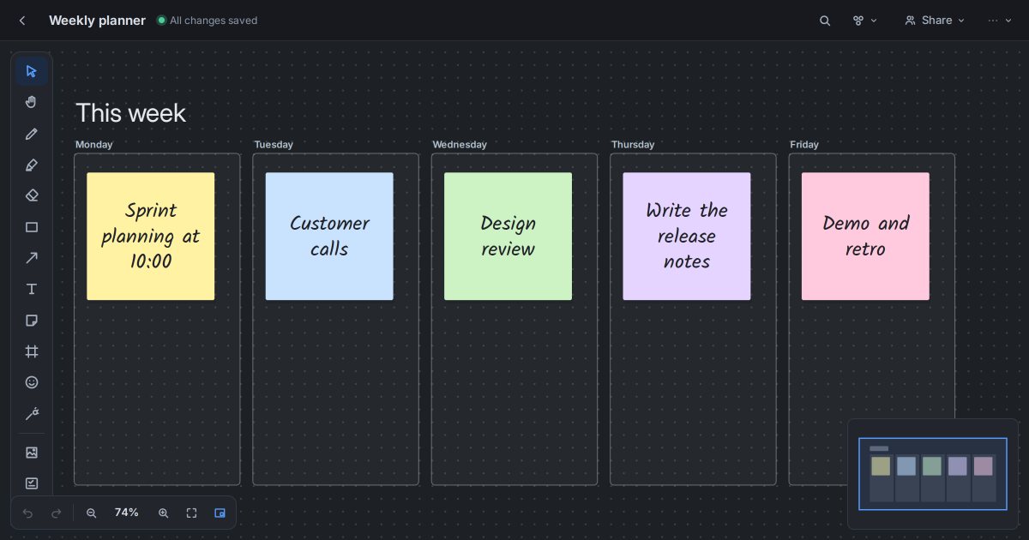Choose the pencil drawing tool
Viewport: 1029px width, 540px height.
pyautogui.click(x=32, y=134)
